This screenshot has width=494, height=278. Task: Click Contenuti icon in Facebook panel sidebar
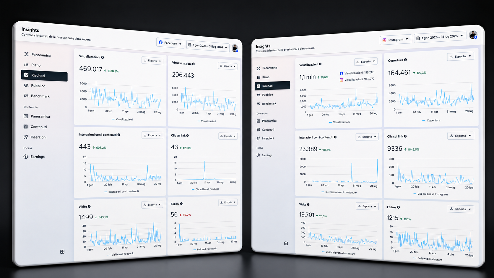[x=26, y=126]
